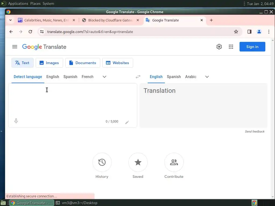This screenshot has width=275, height=206.
Task: Close the Blocked by Cloudflare tab
Action: (x=138, y=20)
